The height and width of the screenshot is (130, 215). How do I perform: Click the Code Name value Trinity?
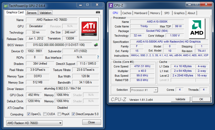144,26
